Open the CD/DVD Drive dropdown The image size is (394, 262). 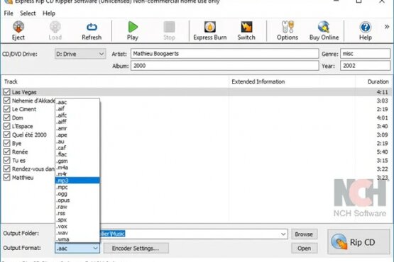click(80, 54)
